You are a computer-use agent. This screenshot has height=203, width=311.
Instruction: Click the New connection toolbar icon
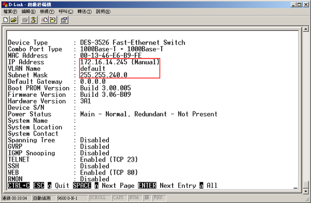(6, 20)
